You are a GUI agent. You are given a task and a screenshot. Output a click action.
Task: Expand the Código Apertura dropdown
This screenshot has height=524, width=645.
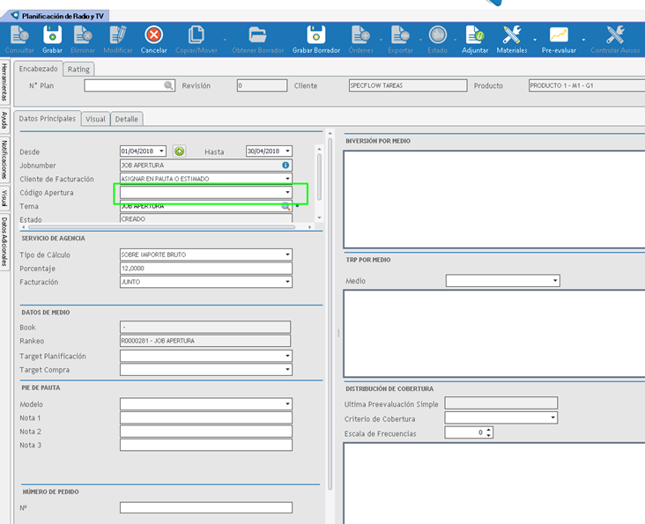pyautogui.click(x=287, y=192)
